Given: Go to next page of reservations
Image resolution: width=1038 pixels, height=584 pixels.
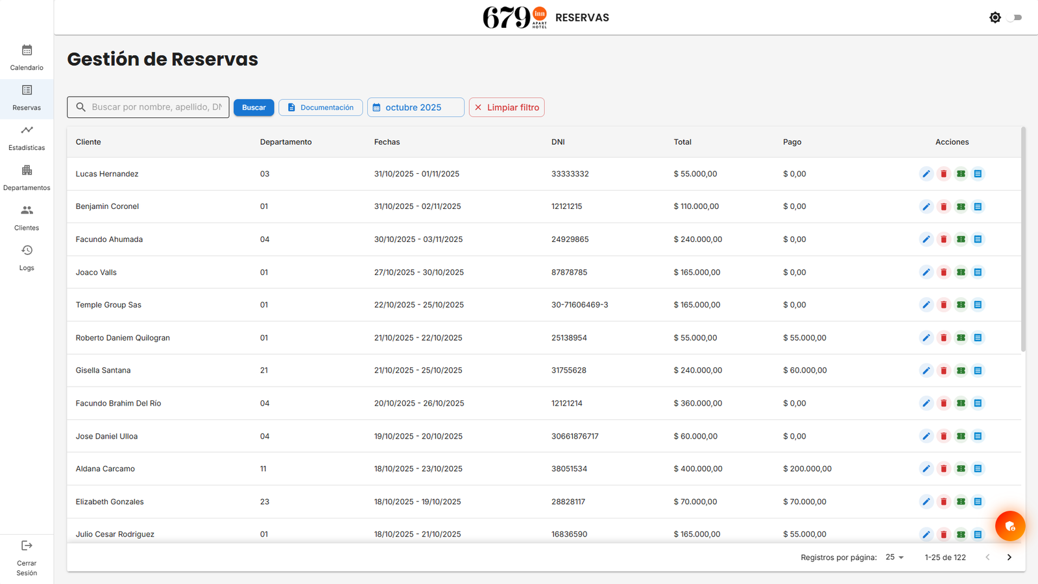Looking at the screenshot, I should point(1009,557).
